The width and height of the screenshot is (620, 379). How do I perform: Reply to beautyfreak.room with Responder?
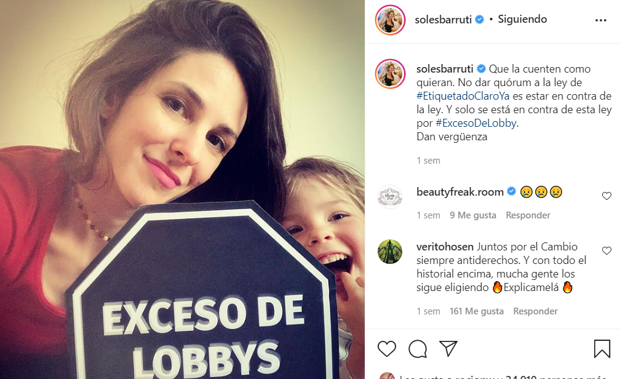tap(528, 215)
